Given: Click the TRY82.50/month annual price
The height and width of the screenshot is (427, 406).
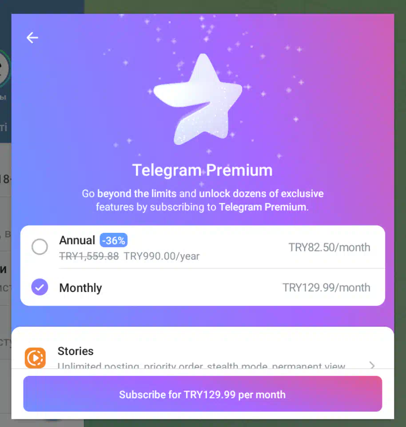Looking at the screenshot, I should point(329,247).
